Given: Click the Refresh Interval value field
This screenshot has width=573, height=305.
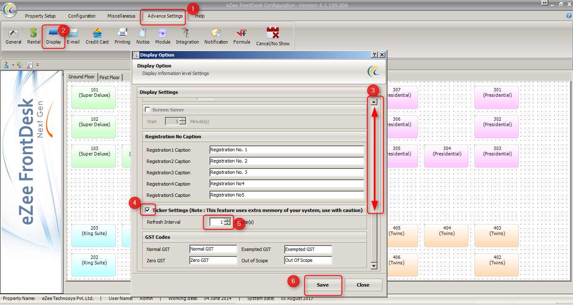Looking at the screenshot, I should click(x=217, y=222).
